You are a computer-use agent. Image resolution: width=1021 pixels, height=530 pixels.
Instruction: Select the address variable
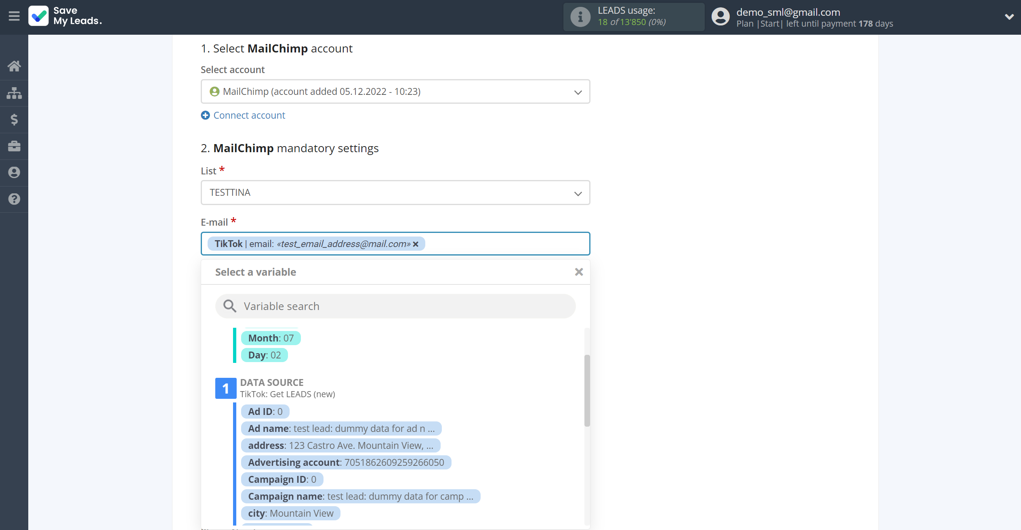click(x=340, y=446)
